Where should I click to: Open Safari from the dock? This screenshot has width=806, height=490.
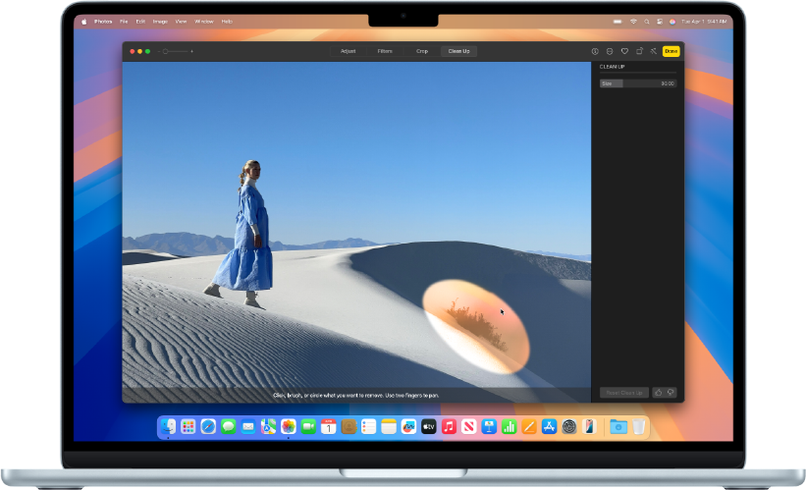coord(208,426)
